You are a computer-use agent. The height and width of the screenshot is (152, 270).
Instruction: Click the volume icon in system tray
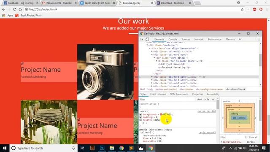244,148
